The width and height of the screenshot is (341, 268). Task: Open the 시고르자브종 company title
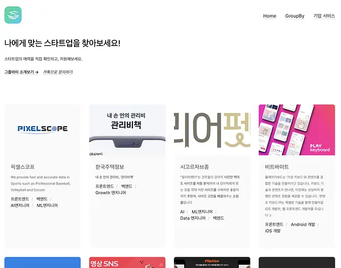194,167
